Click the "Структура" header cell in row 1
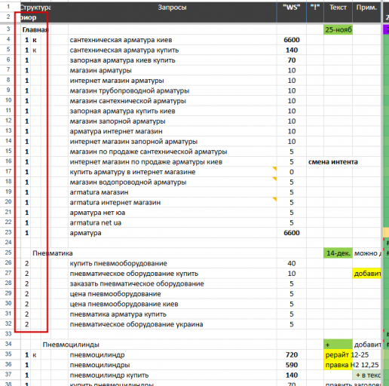 (35, 8)
